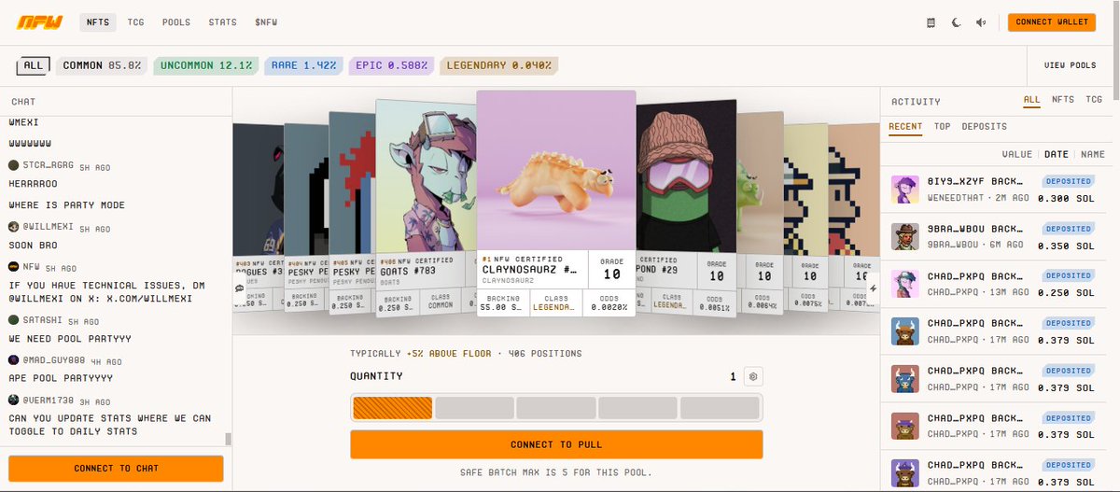Screen dimensions: 1120x492
Task: Connect wallet via header button
Action: (1051, 21)
